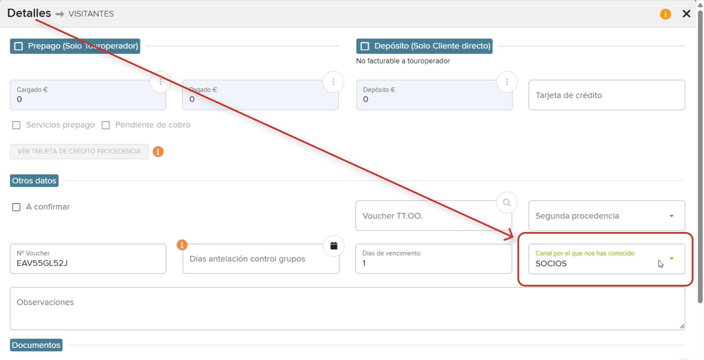Toggle the Pendiente de cobro checkbox
The image size is (704, 360).
(106, 125)
